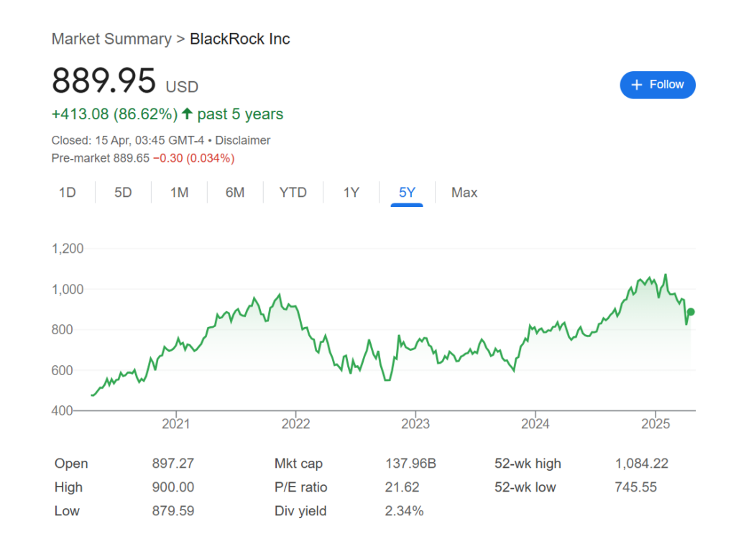Click the 889.95 stock price
Viewport: 736px width, 534px height.
[x=103, y=80]
